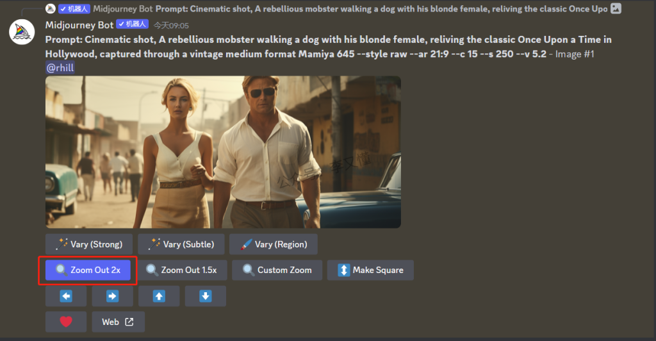Favorite image with red heart button
This screenshot has height=341, width=656.
(x=66, y=322)
